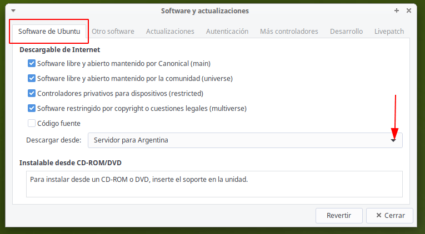Image resolution: width=425 pixels, height=234 pixels.
Task: Click the Descargable de Internet heading
Action: (x=59, y=50)
